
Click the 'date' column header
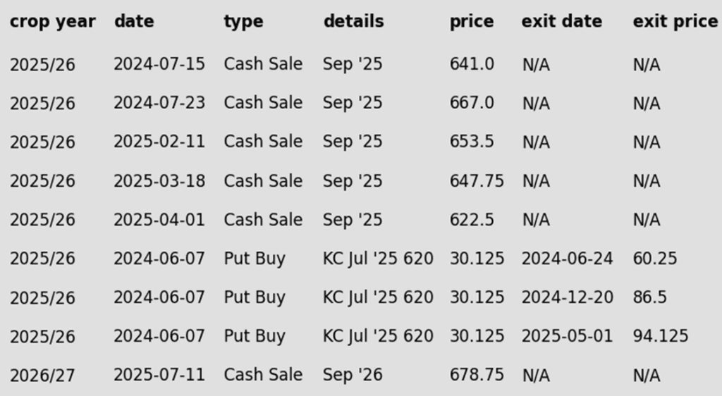click(x=134, y=22)
